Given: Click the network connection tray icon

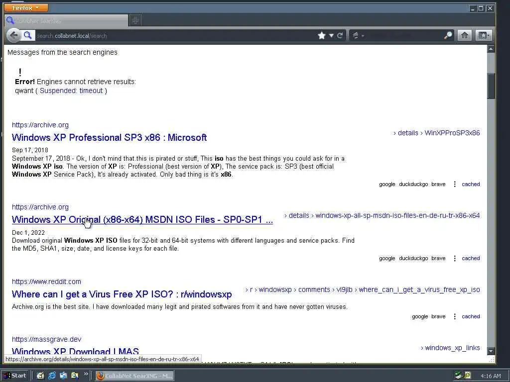Looking at the screenshot, I should tap(459, 376).
